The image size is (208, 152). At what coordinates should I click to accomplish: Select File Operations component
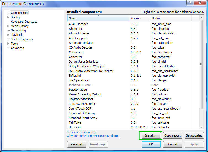(x=133, y=80)
